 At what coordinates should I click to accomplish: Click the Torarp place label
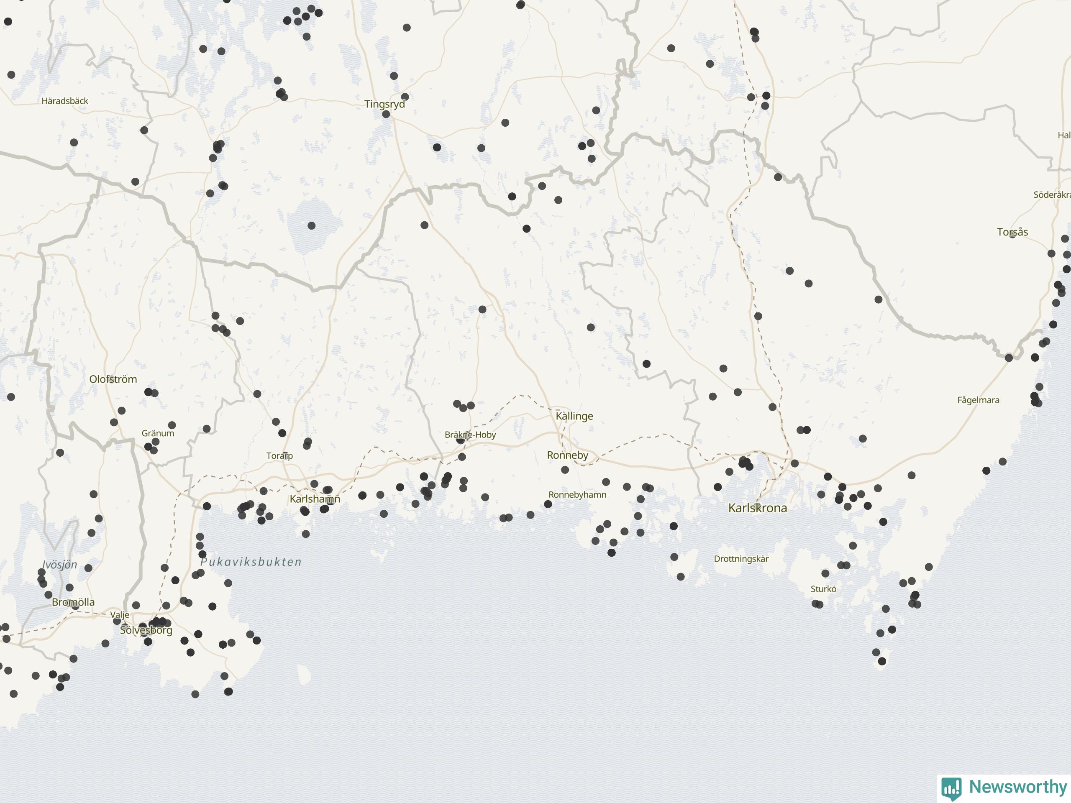click(x=279, y=456)
